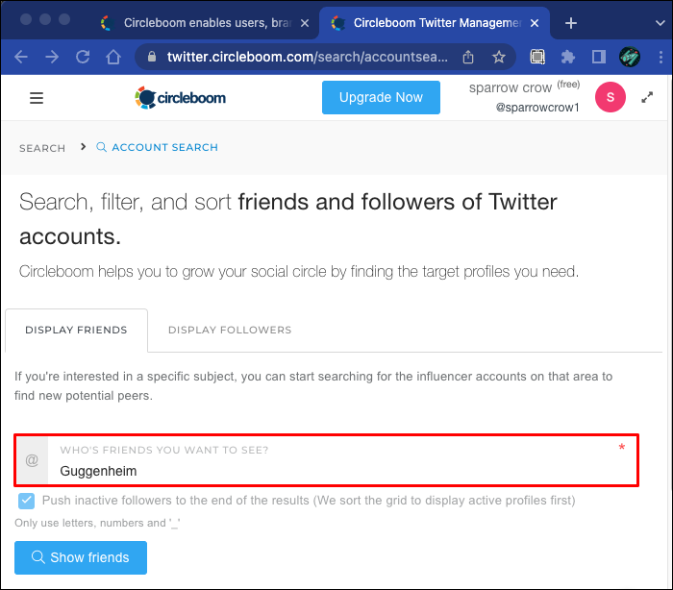The width and height of the screenshot is (673, 590).
Task: Open the Extensions puzzle piece menu
Action: point(568,57)
